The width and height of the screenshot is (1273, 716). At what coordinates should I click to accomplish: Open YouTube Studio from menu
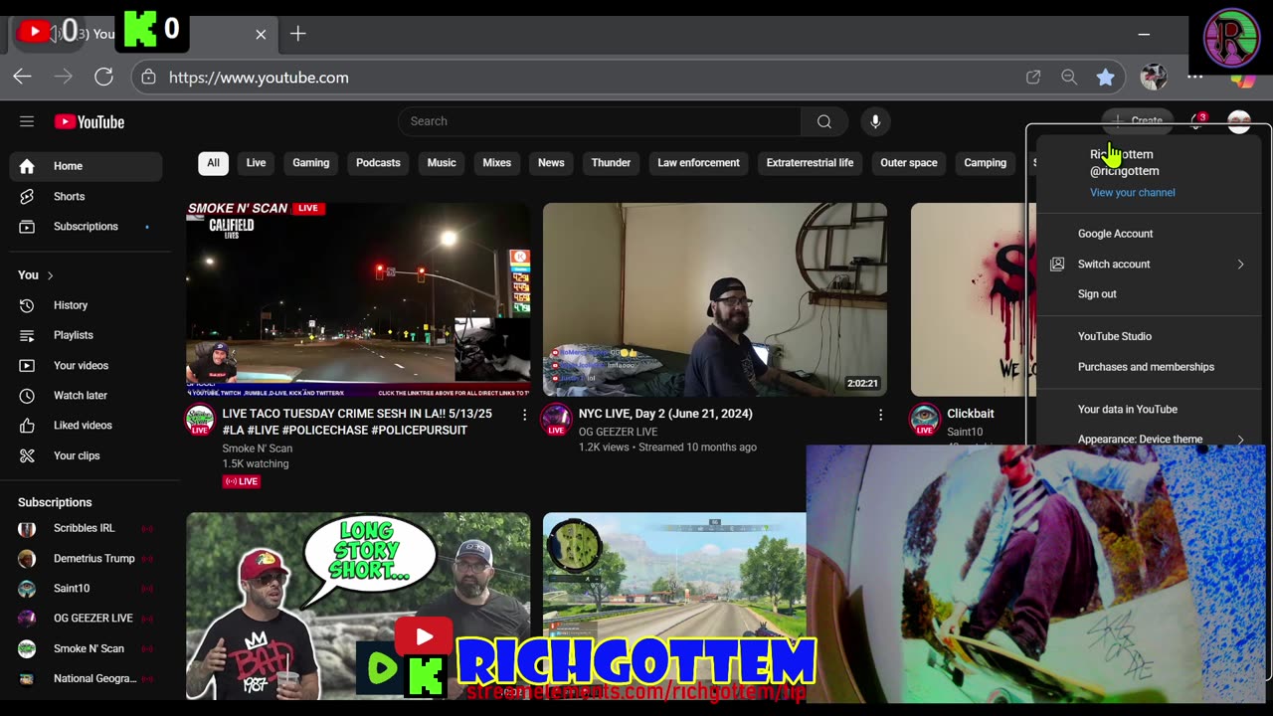pyautogui.click(x=1149, y=336)
